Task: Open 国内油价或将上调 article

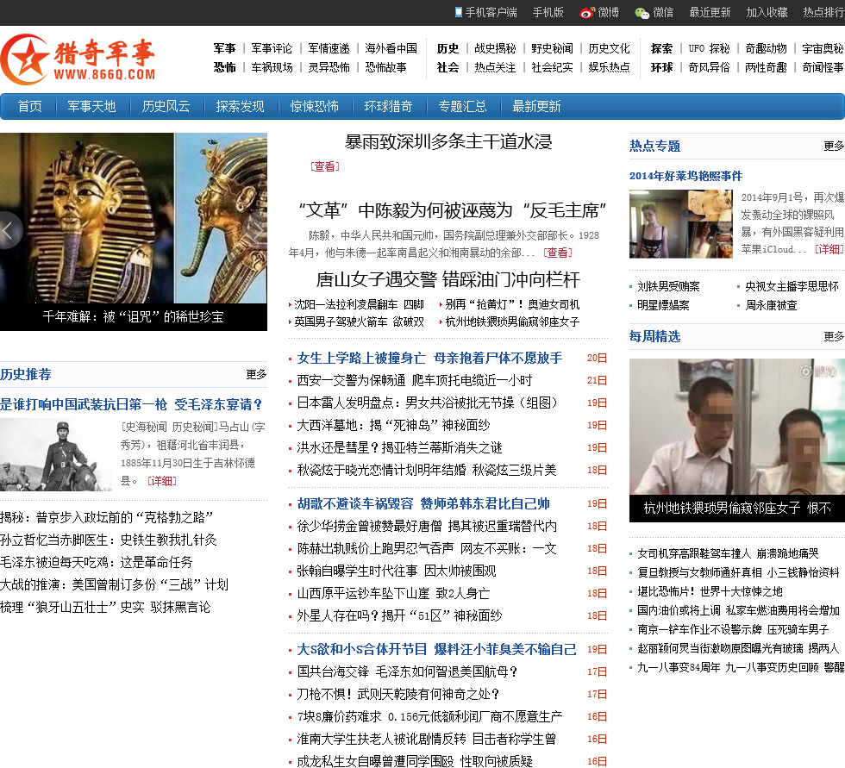Action: tap(738, 610)
